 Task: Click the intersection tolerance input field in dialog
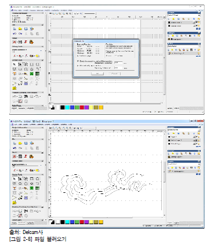[118, 63]
